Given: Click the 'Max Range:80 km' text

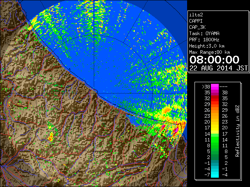Looking at the screenshot, I should tap(209, 52).
